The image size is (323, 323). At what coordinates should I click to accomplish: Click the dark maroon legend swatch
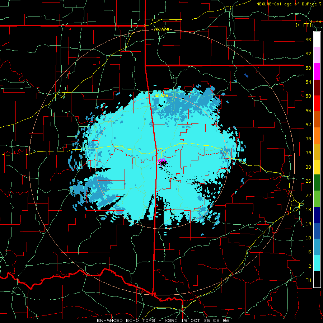[317, 87]
